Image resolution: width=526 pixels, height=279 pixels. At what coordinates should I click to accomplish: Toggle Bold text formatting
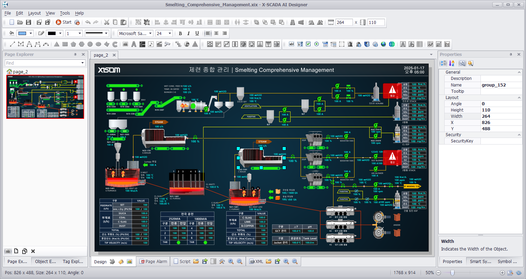click(x=180, y=33)
